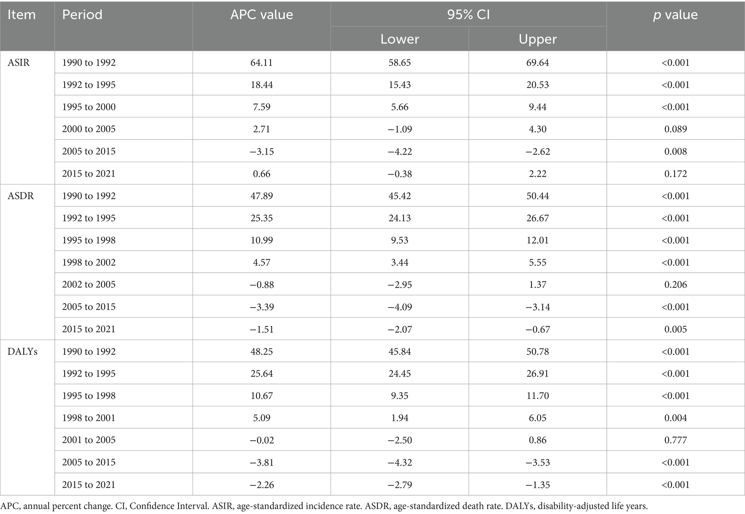
Task: Click the ASIR row group label
Action: click(19, 62)
